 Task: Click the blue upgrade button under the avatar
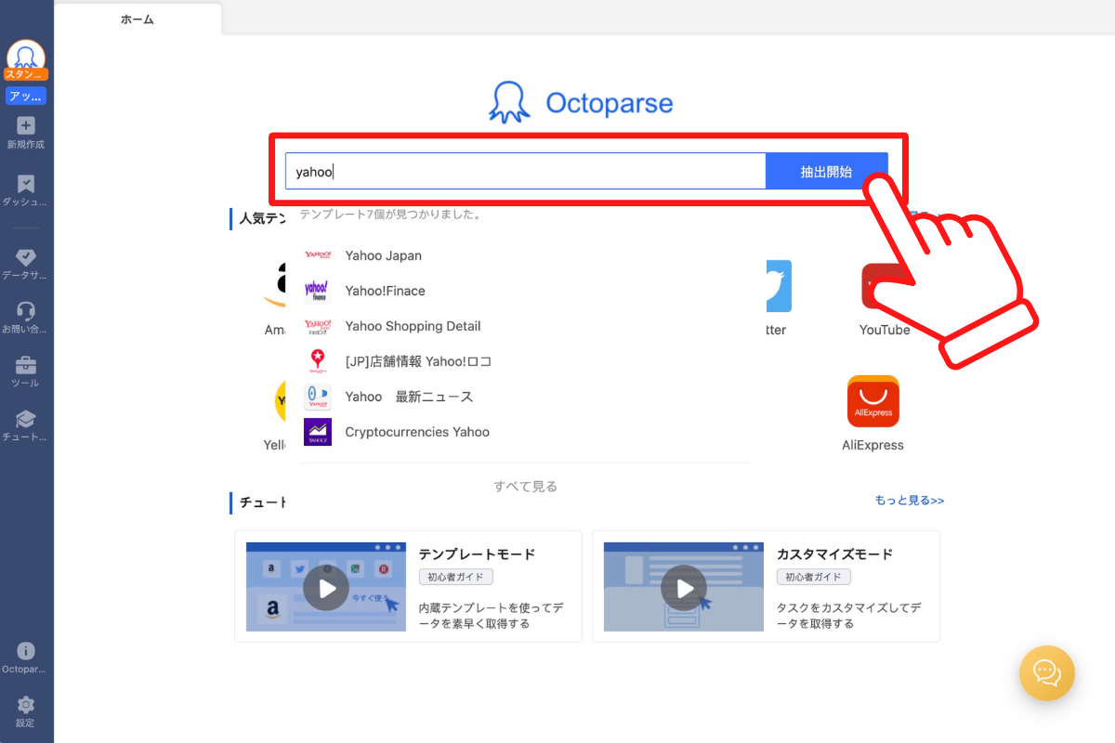pyautogui.click(x=26, y=96)
